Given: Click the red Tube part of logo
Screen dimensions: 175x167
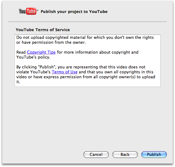Looking at the screenshot, I should (x=31, y=11).
